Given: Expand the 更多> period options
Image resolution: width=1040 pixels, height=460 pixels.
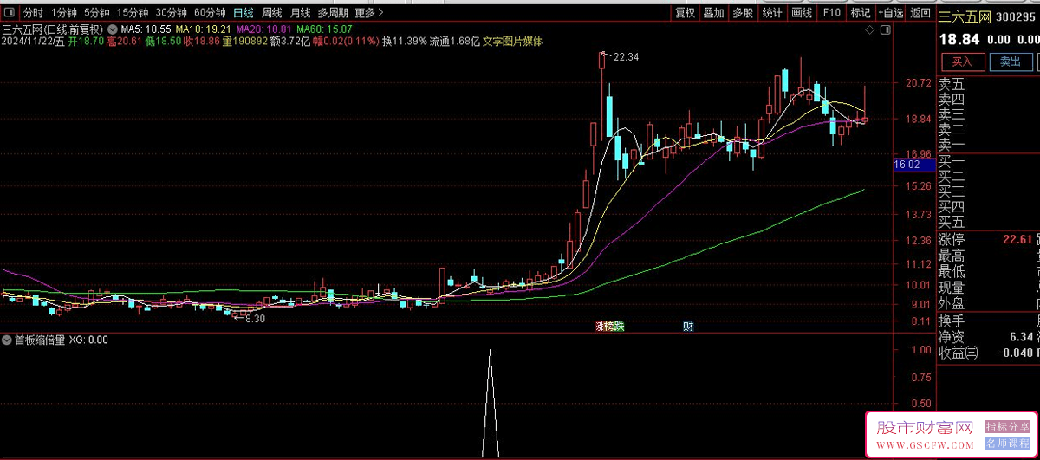Looking at the screenshot, I should coord(368,13).
